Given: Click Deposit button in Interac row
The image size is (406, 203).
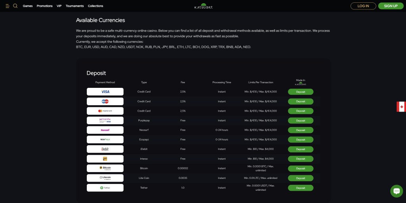Looking at the screenshot, I should (x=301, y=159).
